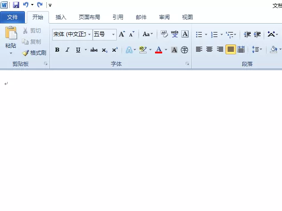The width and height of the screenshot is (282, 211).
Task: Toggle subscript formatting
Action: coord(105,50)
